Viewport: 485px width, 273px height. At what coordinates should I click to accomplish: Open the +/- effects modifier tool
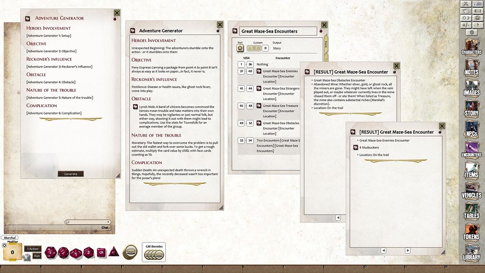(x=466, y=25)
